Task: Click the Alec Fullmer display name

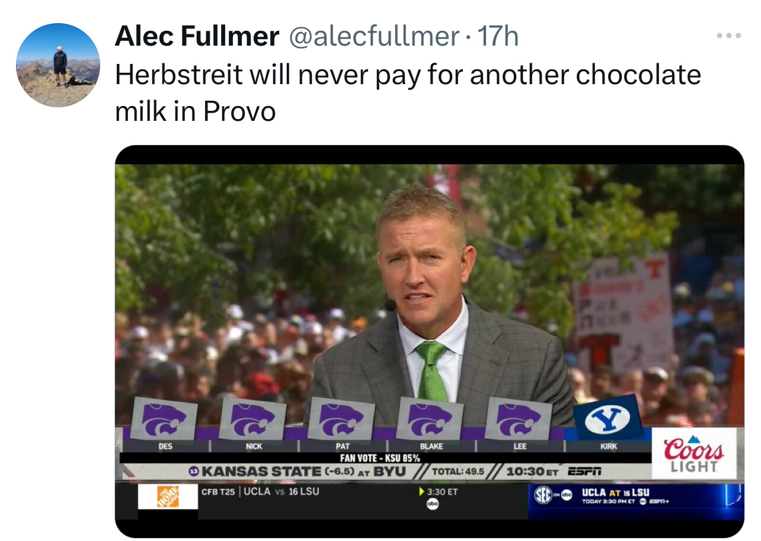Action: [197, 37]
